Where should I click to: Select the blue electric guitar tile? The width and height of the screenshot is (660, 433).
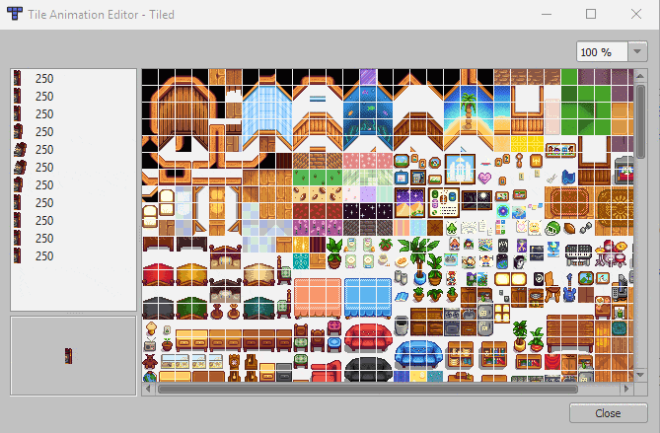(569, 287)
